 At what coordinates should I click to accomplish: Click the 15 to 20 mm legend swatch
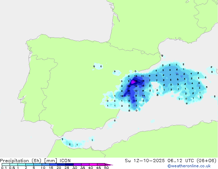point(53,165)
